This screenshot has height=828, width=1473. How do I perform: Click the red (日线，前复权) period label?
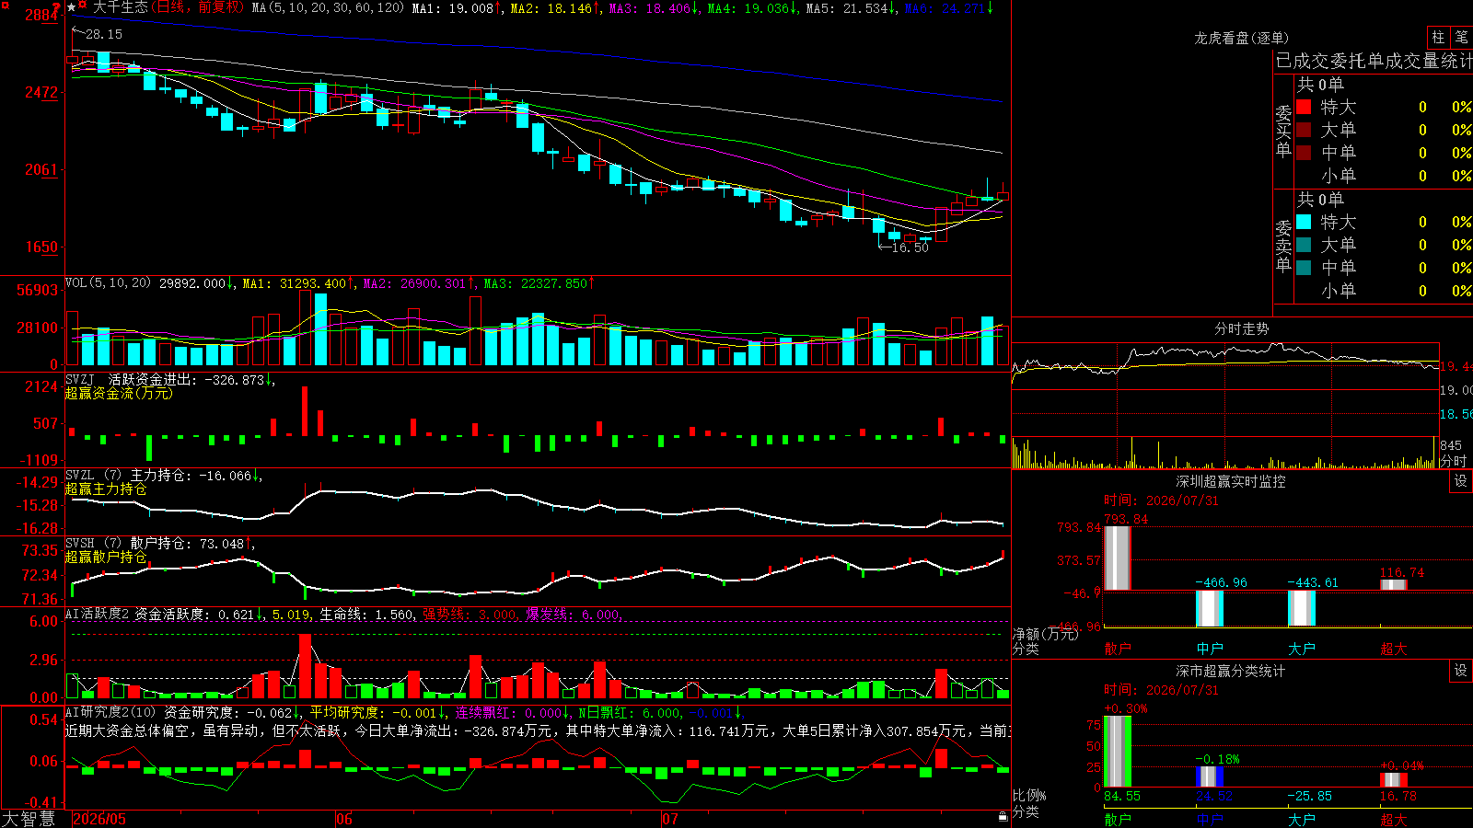(198, 7)
